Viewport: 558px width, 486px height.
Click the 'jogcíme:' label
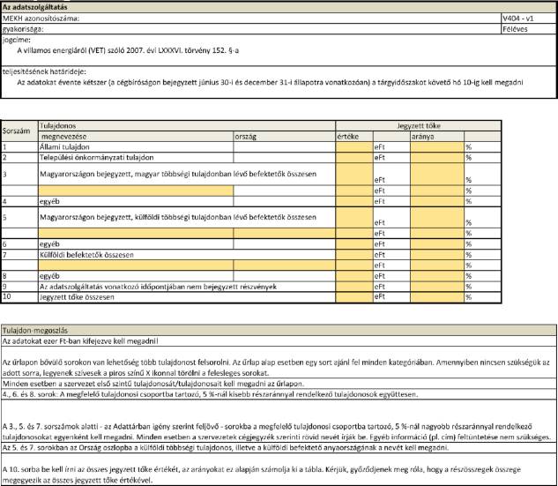click(x=17, y=40)
